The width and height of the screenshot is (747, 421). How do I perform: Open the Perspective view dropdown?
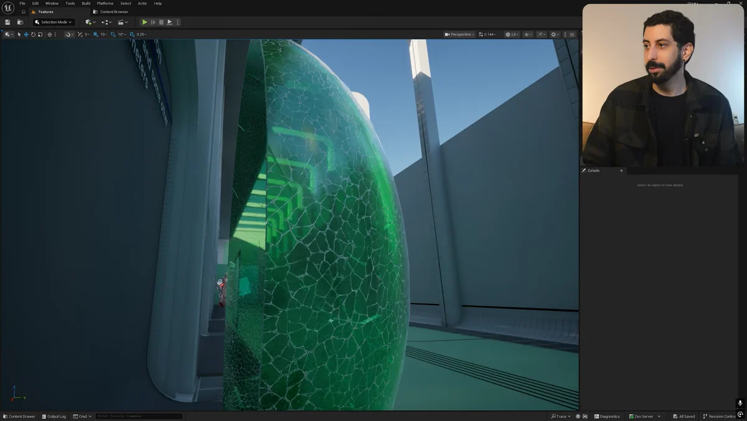click(x=459, y=34)
